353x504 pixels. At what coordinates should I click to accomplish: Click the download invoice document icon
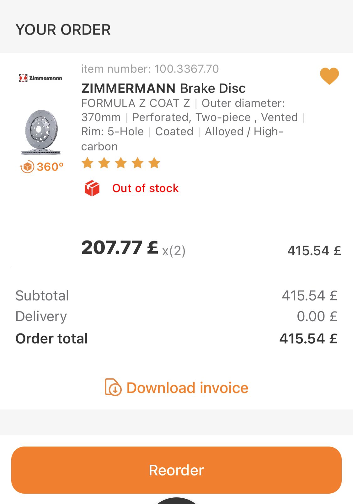113,387
